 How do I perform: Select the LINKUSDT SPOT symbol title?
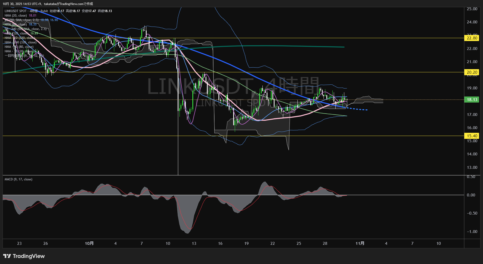coord(16,11)
